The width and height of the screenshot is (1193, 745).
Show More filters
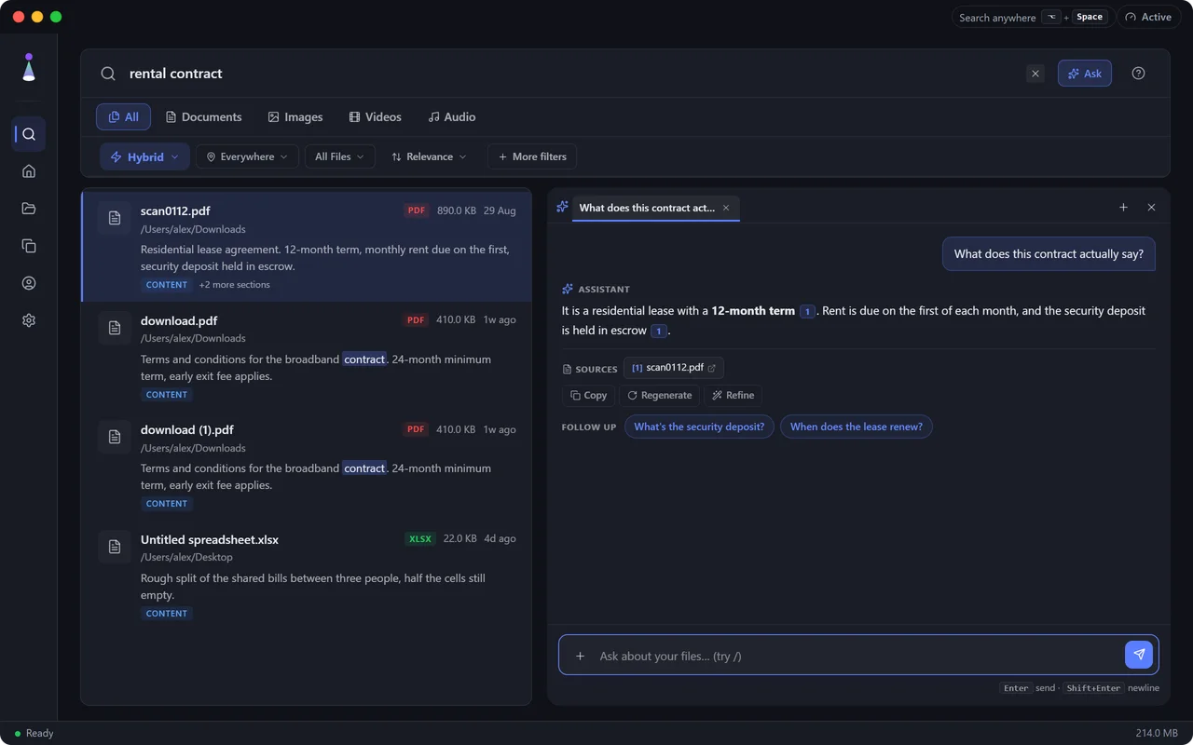pos(532,156)
